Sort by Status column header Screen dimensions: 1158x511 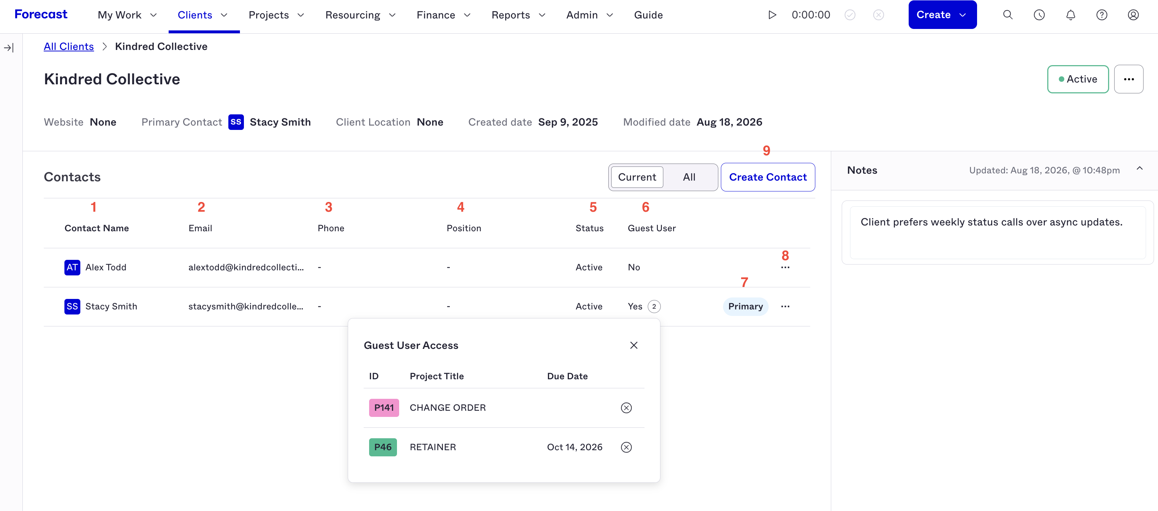coord(589,228)
